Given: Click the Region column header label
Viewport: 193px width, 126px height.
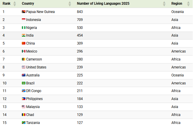Looking at the screenshot, I should [177, 4].
